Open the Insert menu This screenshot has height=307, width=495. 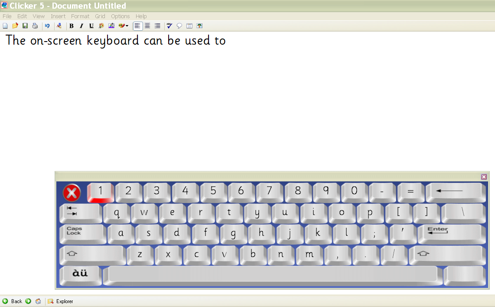(58, 16)
